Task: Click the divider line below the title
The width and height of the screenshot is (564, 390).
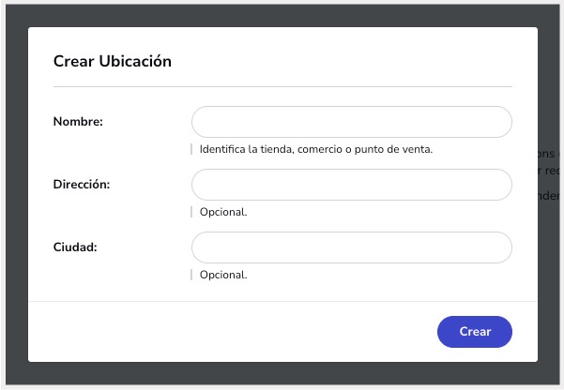Action: [282, 86]
